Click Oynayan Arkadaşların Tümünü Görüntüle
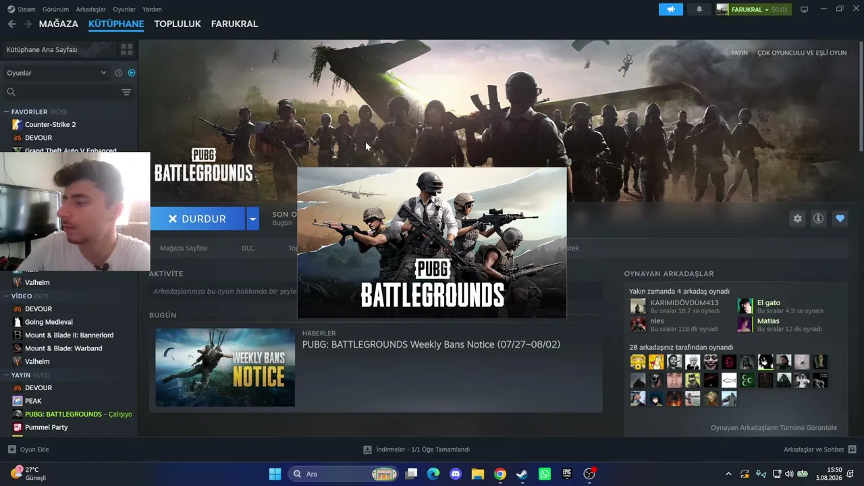Viewport: 864px width, 486px height. pos(774,427)
